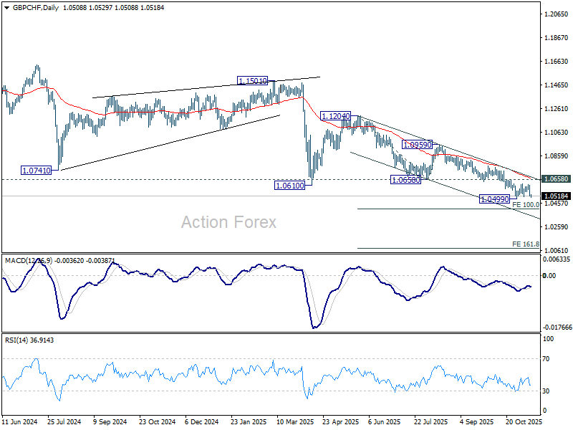This screenshot has width=573, height=430.
Task: Select the 1.09590 price label
Action: pos(418,145)
